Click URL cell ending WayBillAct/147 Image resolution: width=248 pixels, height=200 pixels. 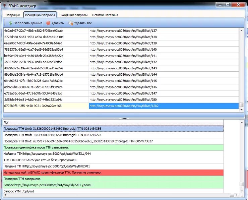point(164,93)
